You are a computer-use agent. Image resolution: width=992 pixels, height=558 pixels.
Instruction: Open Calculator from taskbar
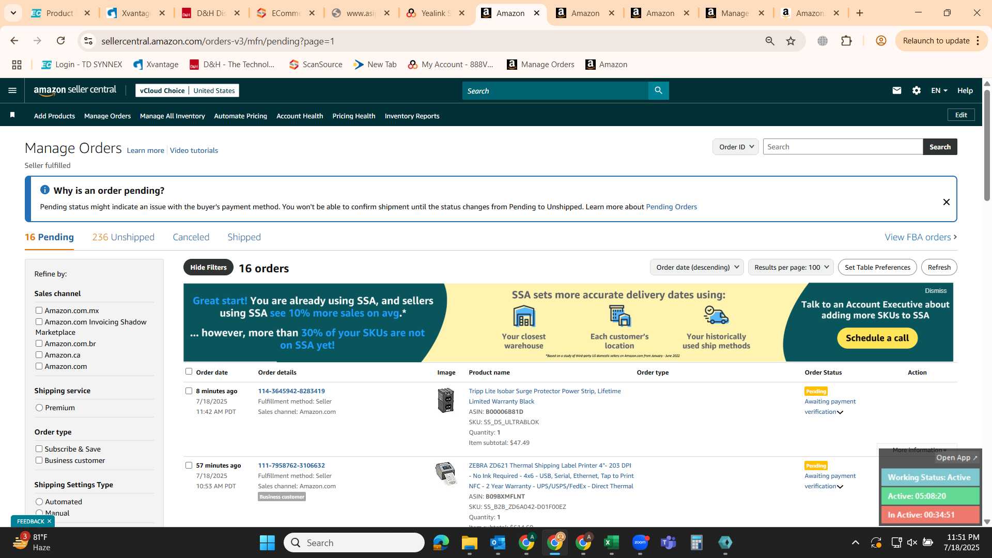click(696, 542)
